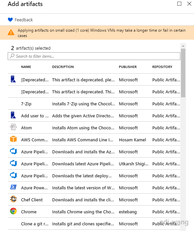Click the AWS Command Line orange box icon

point(13,139)
